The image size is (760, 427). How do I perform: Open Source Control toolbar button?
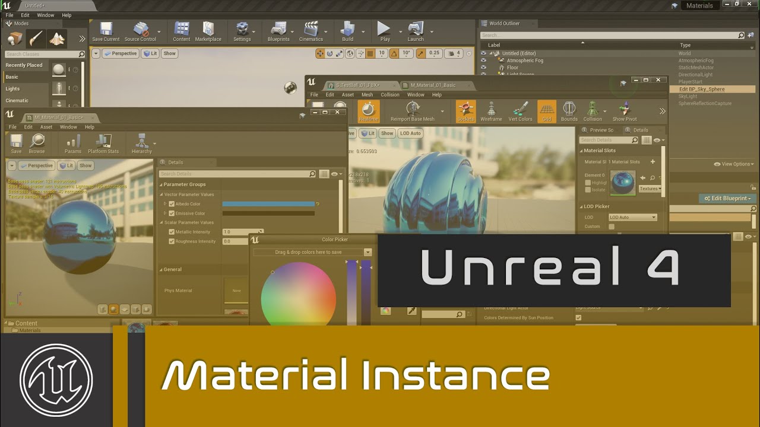141,32
